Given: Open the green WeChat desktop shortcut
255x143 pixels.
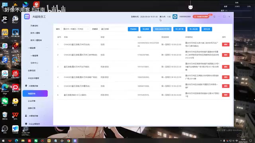Looking at the screenshot, I should pos(5,102).
